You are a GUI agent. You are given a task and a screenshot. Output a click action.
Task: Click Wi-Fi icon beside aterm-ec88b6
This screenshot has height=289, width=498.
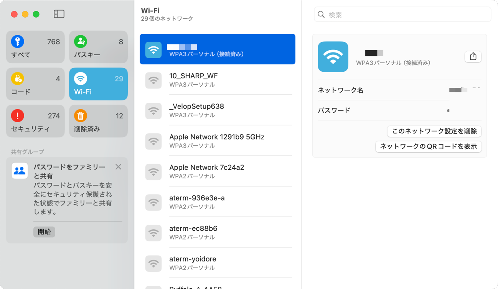point(153,233)
